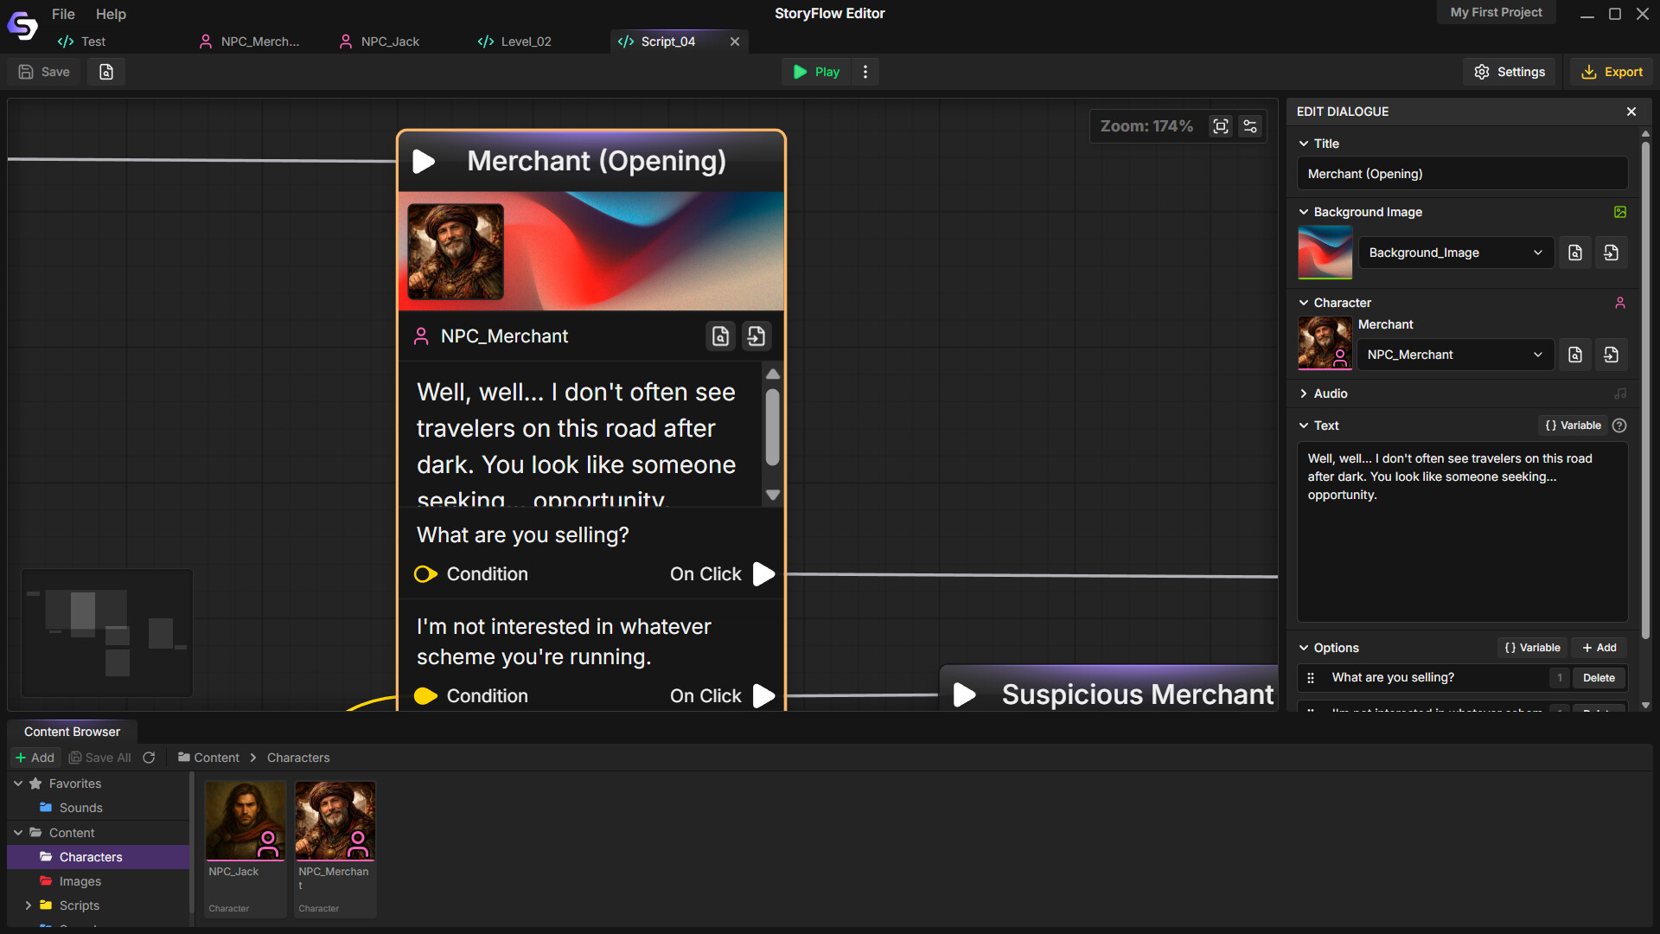Select the green image icon in Background Image header

coord(1620,211)
